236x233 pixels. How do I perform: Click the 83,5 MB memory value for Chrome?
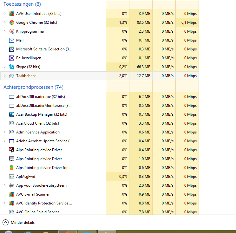[144, 23]
